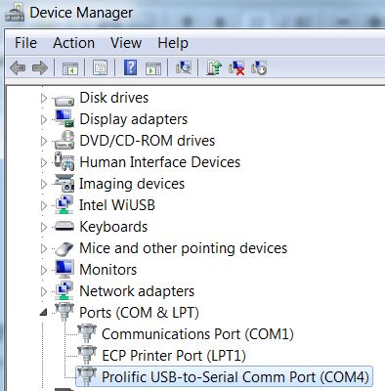Scan for hardware changes icon
The height and width of the screenshot is (391, 385).
[x=184, y=67]
